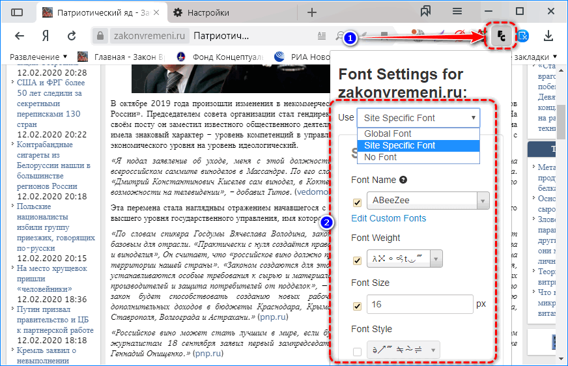
Task: Open the bookmarks collection icon in the title bar
Action: click(426, 12)
